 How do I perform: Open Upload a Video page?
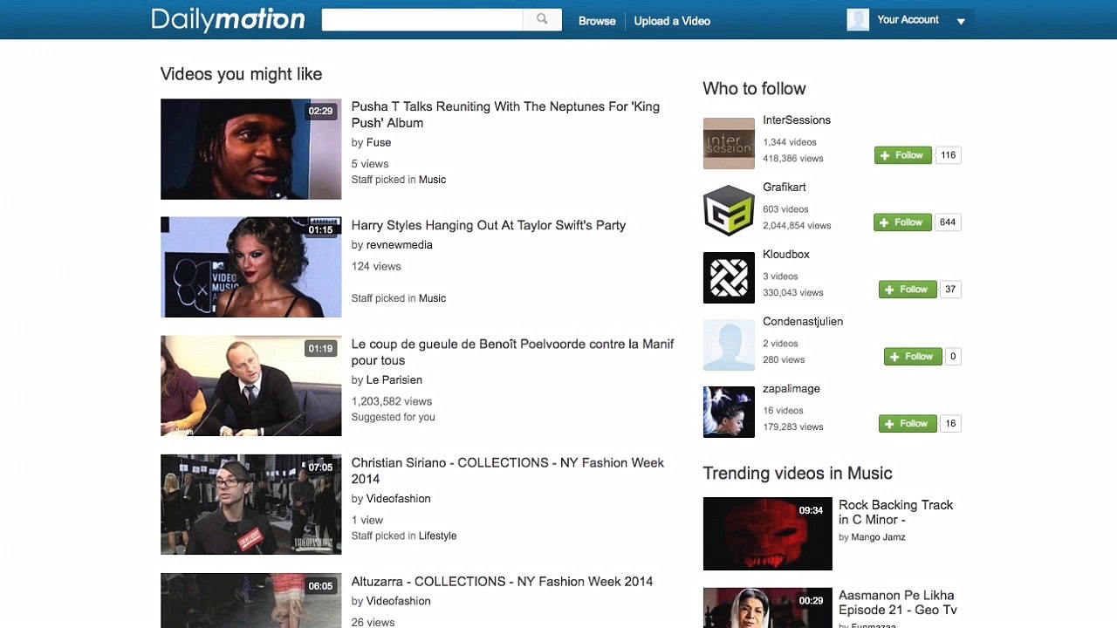672,21
